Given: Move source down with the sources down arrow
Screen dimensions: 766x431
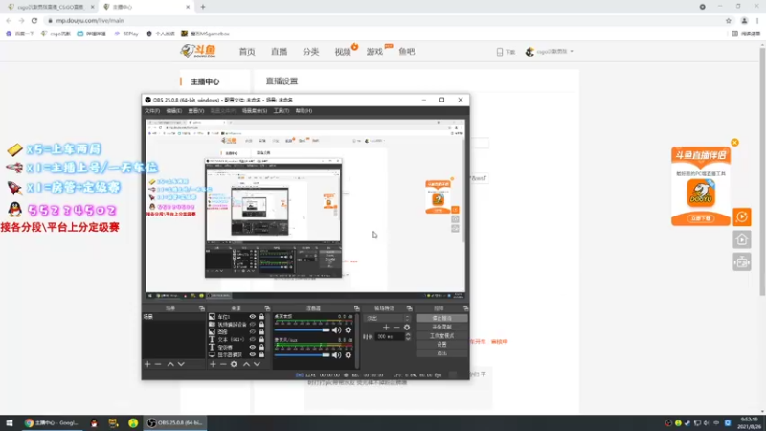Looking at the screenshot, I should (x=257, y=364).
